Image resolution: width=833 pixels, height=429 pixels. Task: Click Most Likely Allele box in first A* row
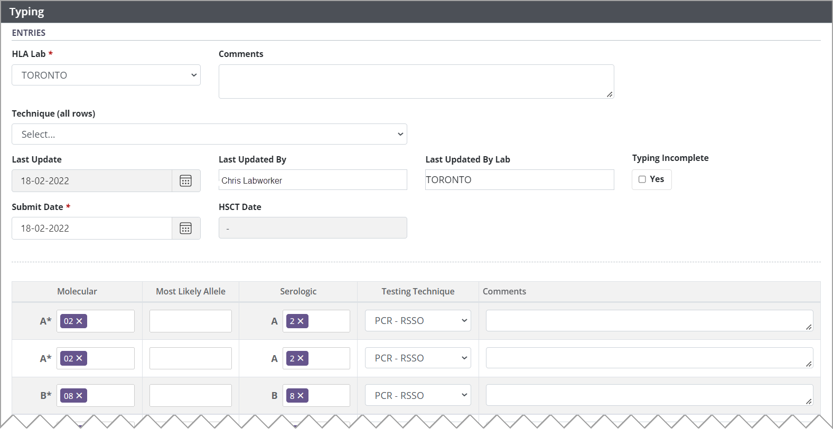(x=191, y=321)
